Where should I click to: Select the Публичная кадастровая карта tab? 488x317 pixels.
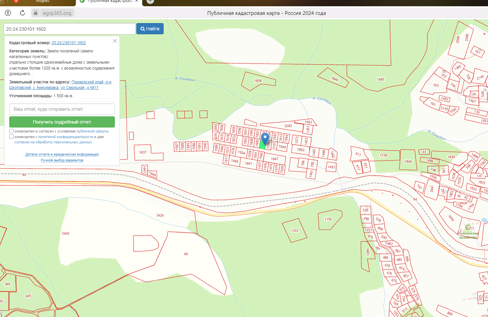[109, 1]
